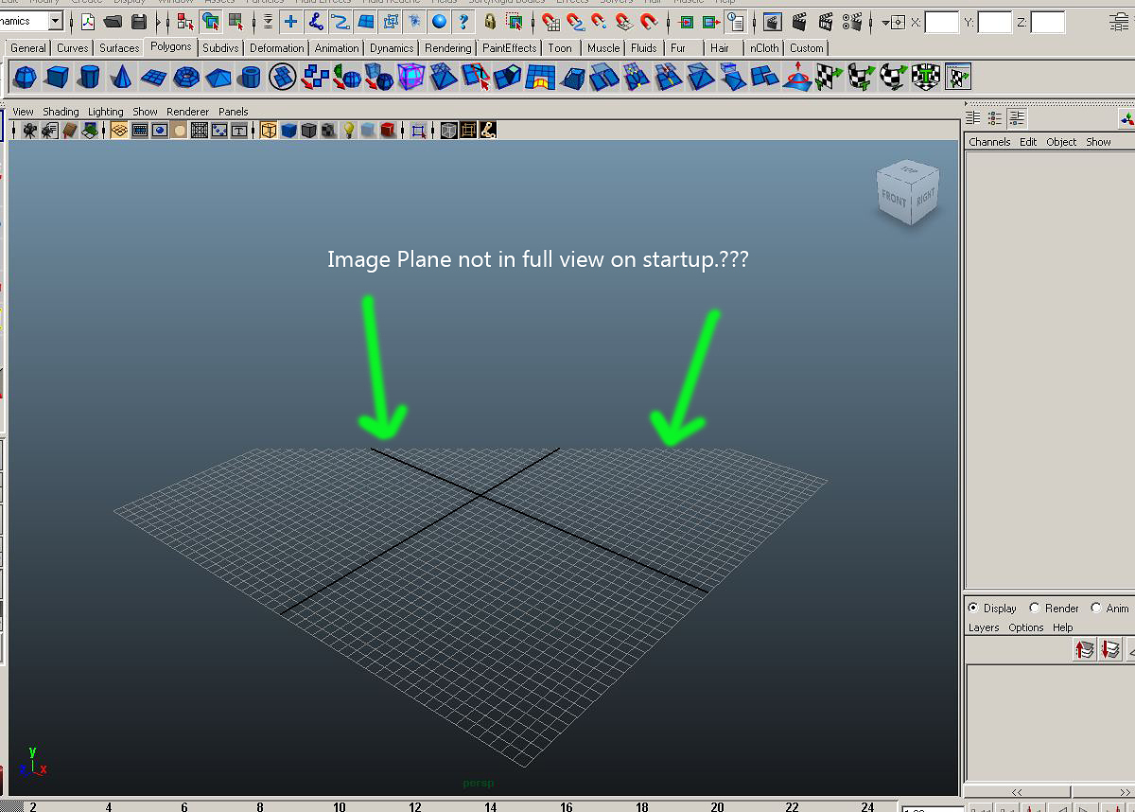1135x812 pixels.
Task: Open the viewport Renderer menu
Action: pos(187,112)
